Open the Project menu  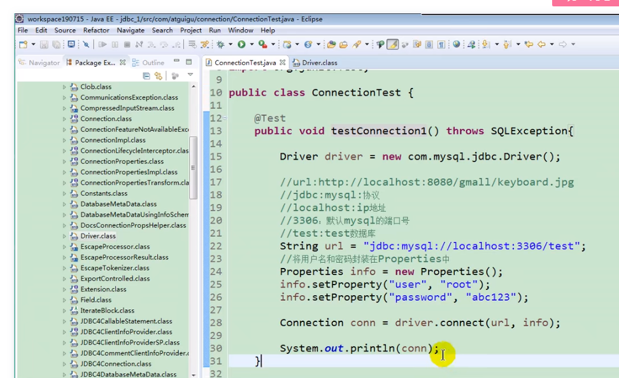pos(190,31)
